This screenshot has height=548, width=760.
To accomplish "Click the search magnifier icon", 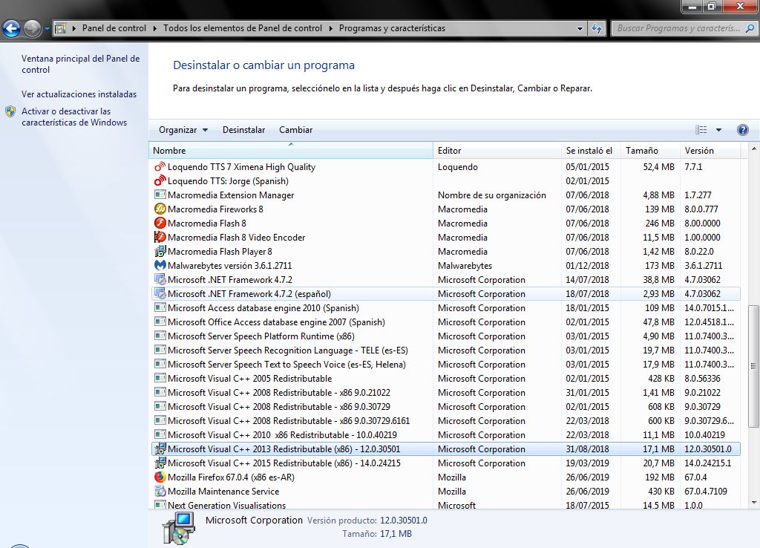I will point(750,28).
